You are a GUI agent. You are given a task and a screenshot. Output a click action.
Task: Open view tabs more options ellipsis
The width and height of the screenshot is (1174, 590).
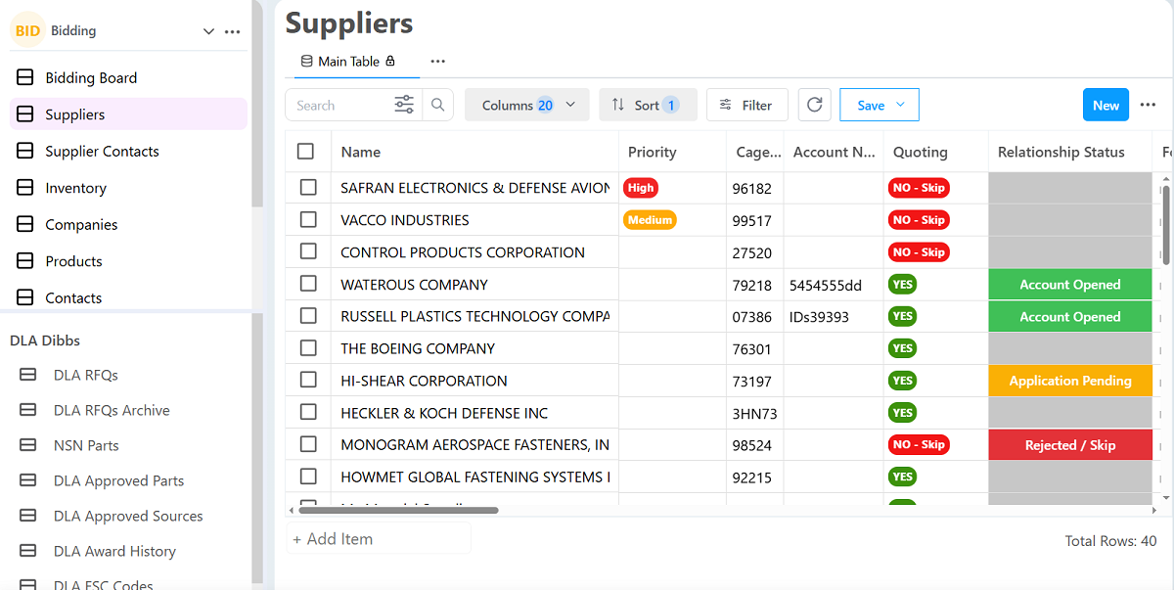click(x=437, y=61)
